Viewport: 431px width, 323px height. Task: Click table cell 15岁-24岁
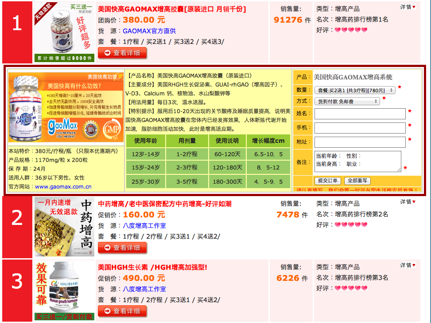click(146, 167)
